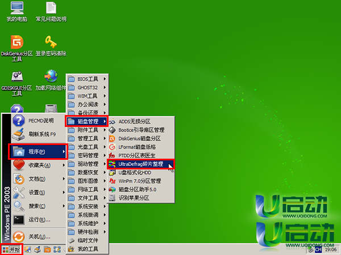Open the 硬件检测 folder entry

pos(87,232)
